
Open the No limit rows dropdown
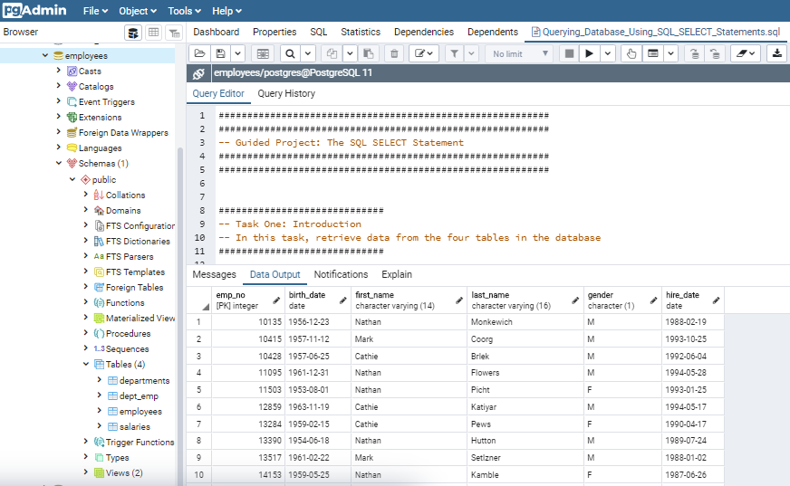[x=517, y=53]
